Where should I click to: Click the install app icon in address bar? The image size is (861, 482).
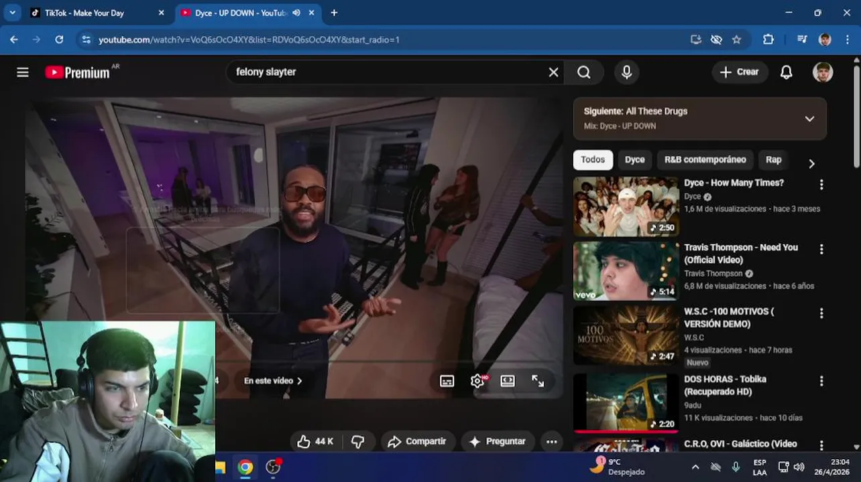tap(696, 39)
